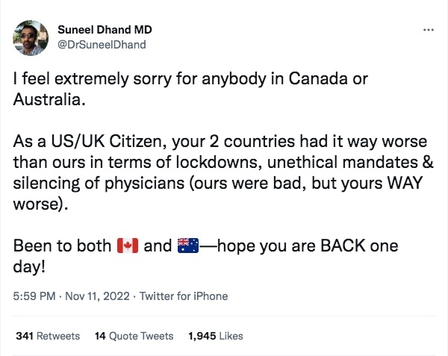Open the tweet's more options menu
The image size is (448, 356).
coord(428,31)
